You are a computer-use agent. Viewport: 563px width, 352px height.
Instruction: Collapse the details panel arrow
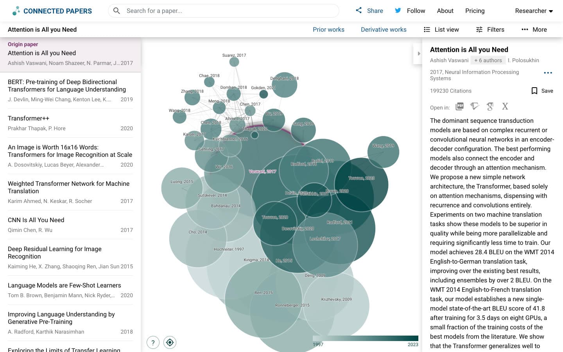[x=418, y=54]
